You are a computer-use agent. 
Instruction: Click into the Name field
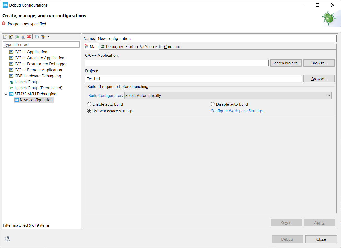pos(216,38)
